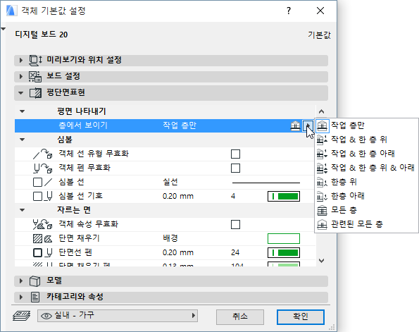The height and width of the screenshot is (332, 419).
Task: Expand the 모델 panel
Action: [x=21, y=281]
